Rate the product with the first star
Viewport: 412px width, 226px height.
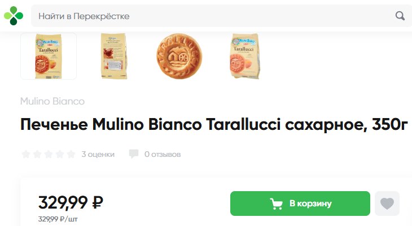tap(26, 154)
